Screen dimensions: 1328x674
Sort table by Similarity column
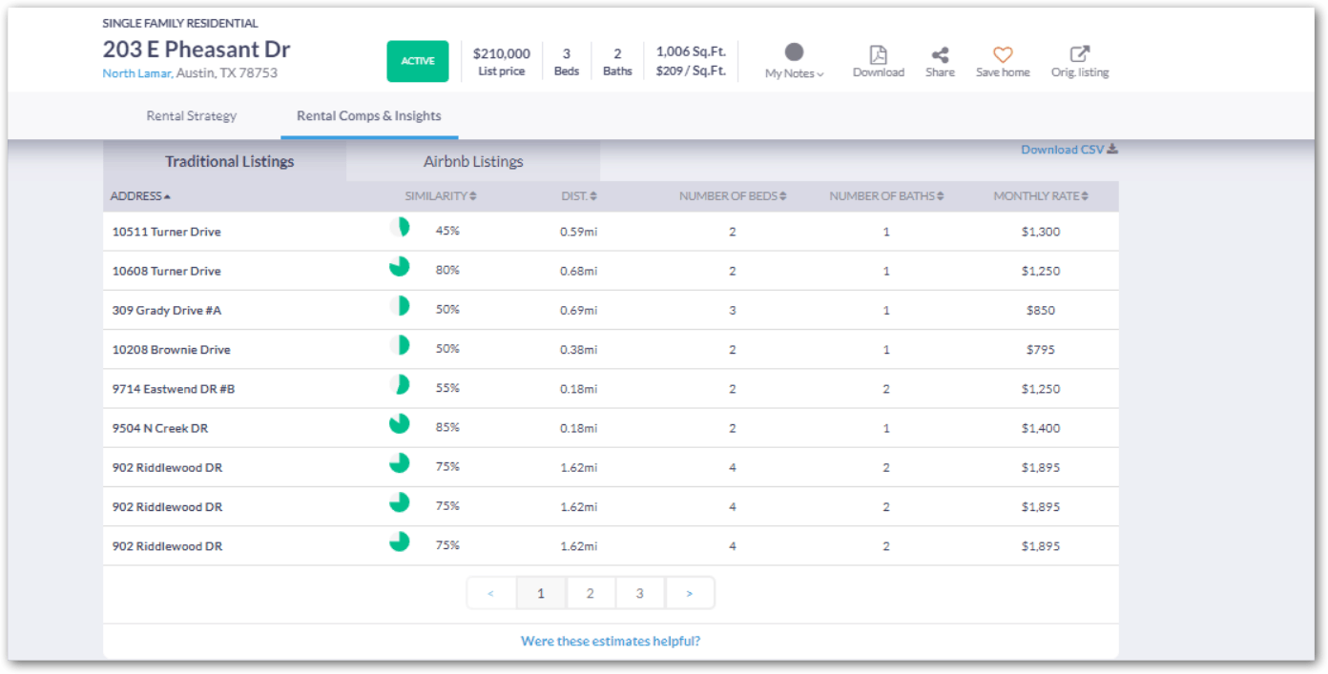[441, 196]
